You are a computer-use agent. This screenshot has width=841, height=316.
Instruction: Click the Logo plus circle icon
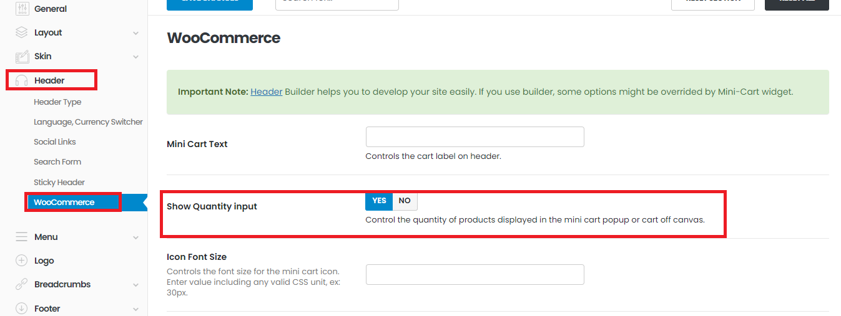pos(22,261)
